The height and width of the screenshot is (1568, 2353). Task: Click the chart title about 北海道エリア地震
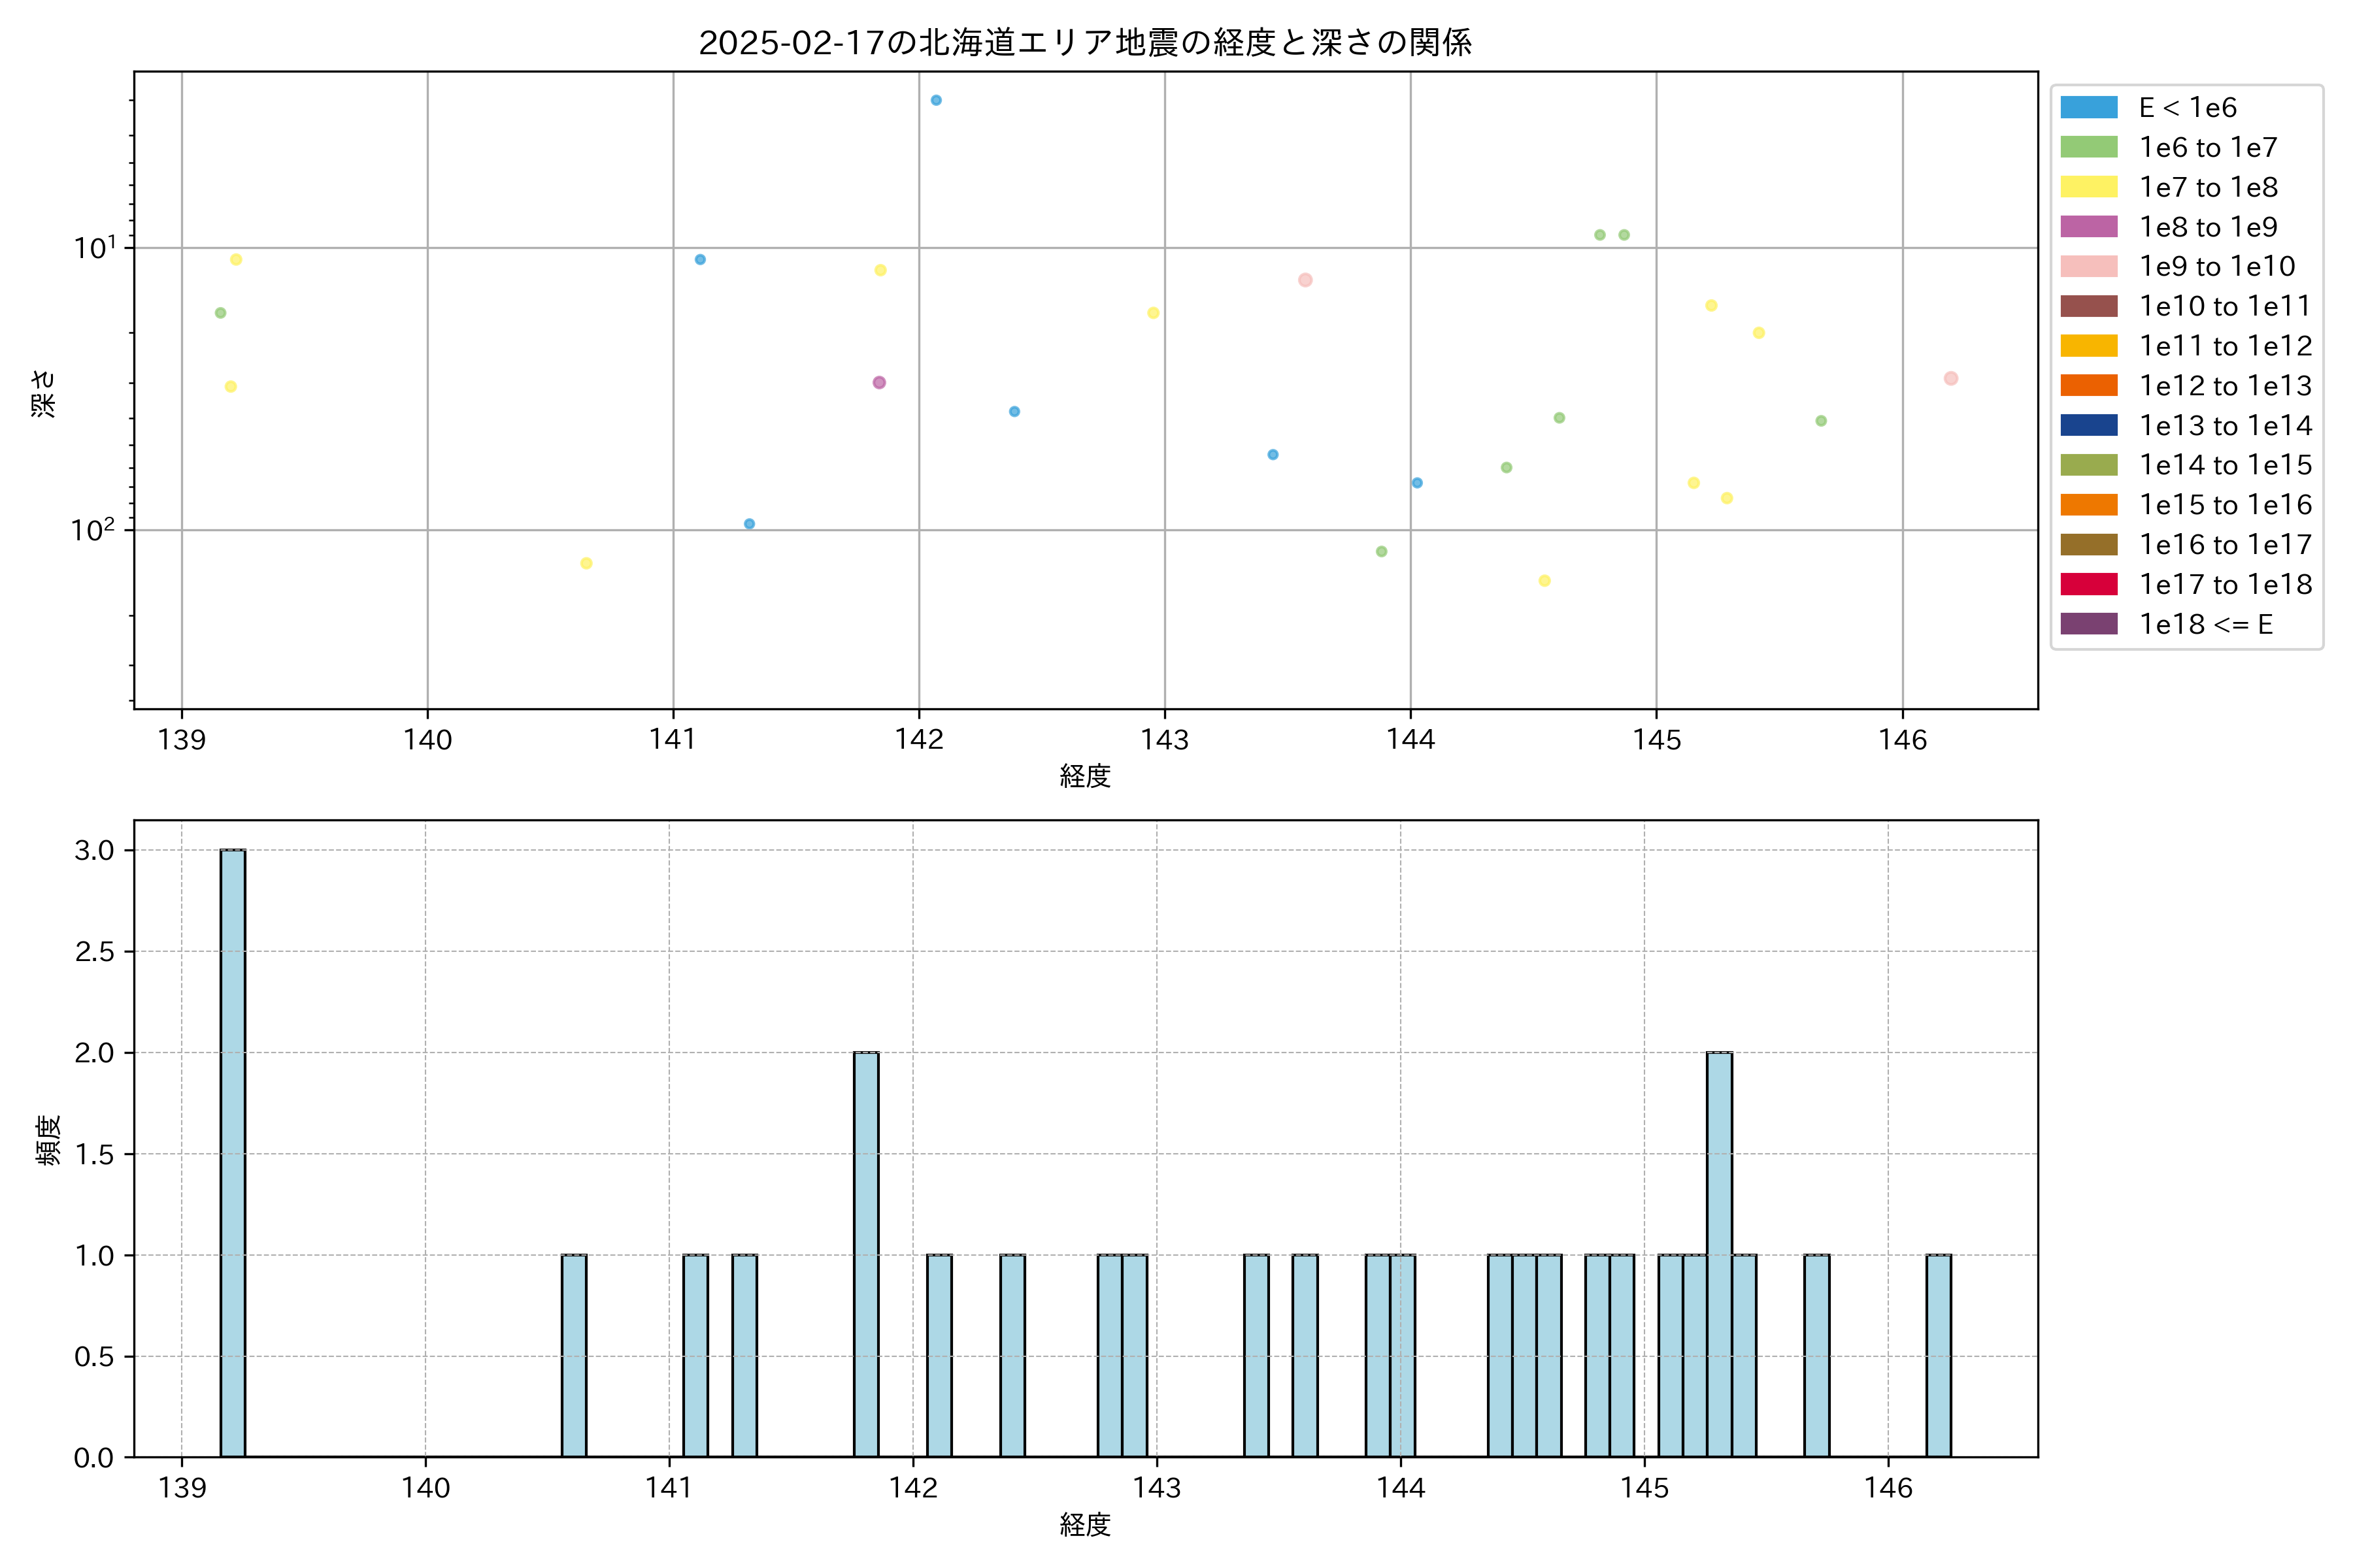1084,43
